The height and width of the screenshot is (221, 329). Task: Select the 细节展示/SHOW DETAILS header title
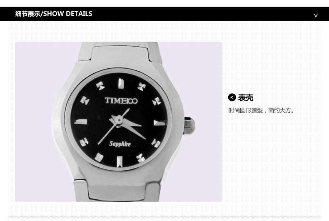tap(54, 14)
